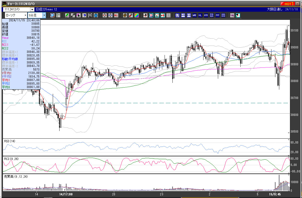
Task: Click the chart window title bar icon
Action: [4, 4]
